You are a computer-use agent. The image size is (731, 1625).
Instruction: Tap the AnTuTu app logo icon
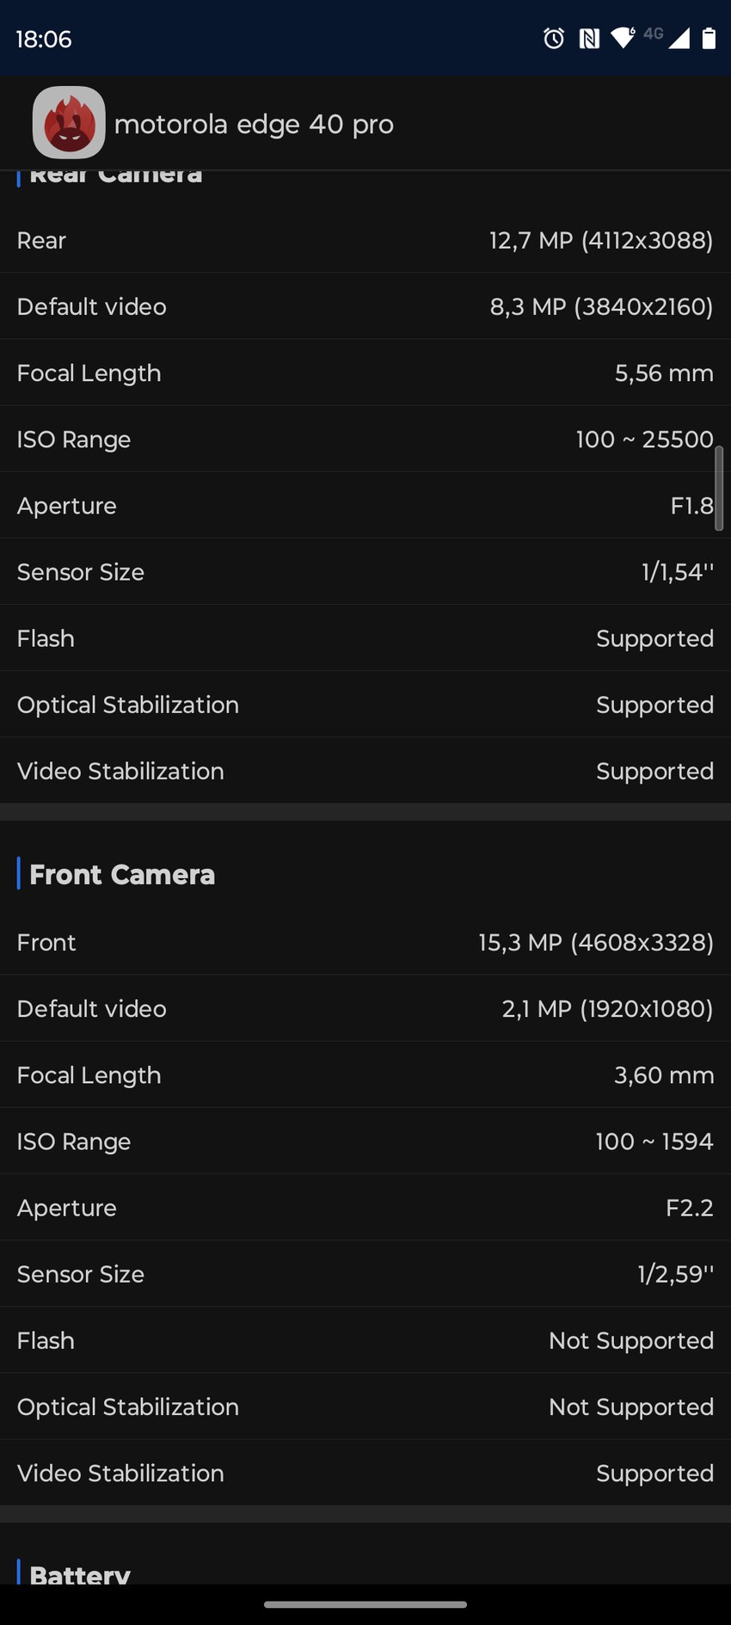(69, 123)
